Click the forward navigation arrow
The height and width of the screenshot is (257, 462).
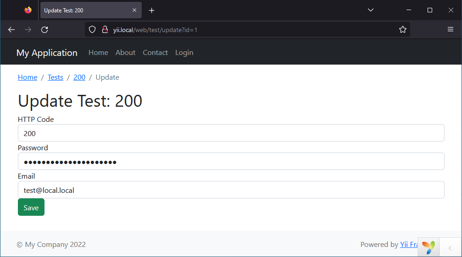28,30
